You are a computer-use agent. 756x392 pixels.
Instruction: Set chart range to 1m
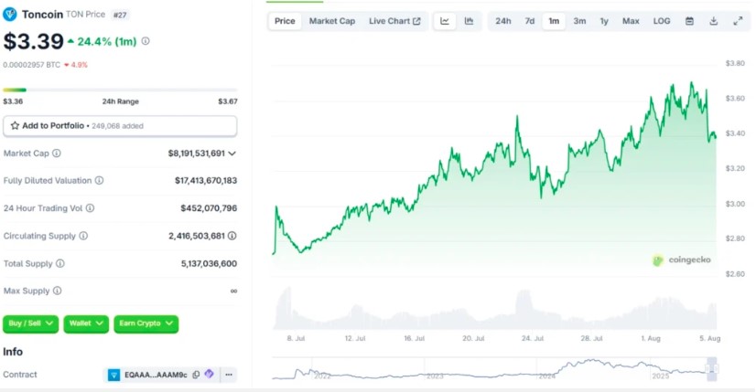point(554,21)
